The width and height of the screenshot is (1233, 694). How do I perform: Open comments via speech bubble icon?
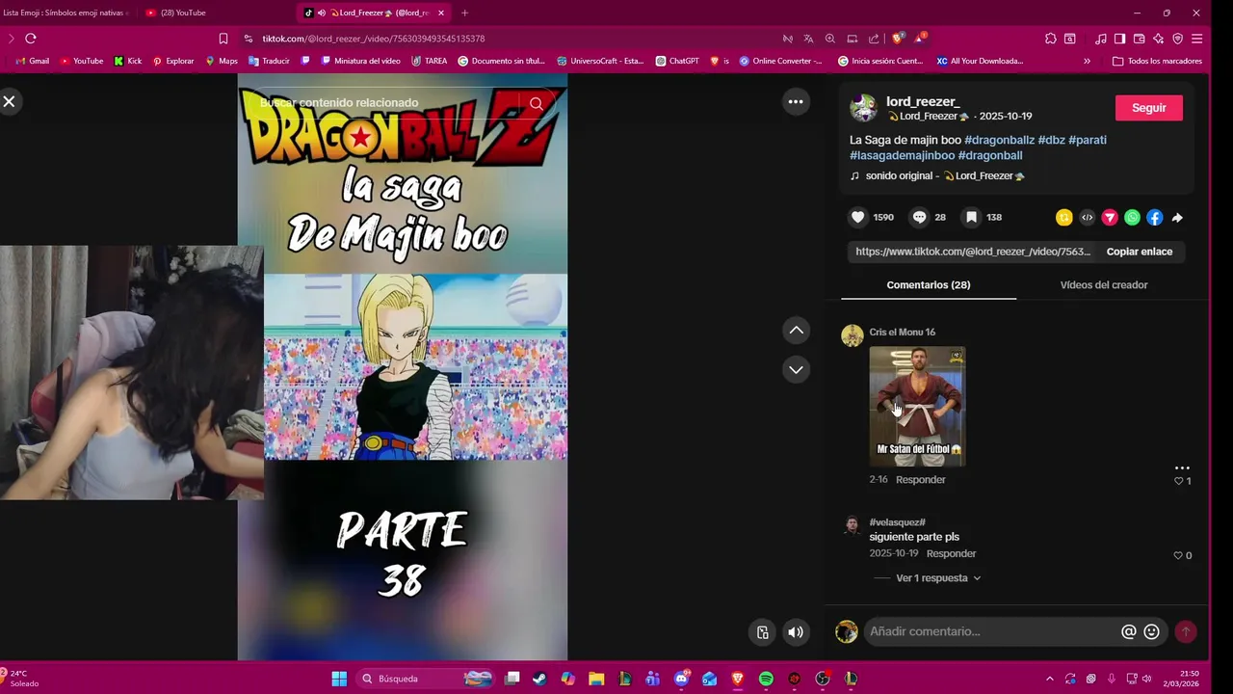pyautogui.click(x=919, y=218)
